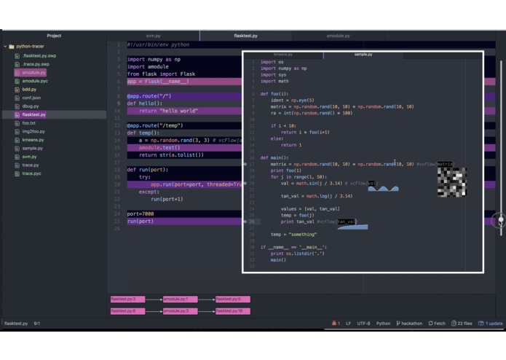The image size is (506, 360).
Task: Click the file icon beside svm.py in tree
Action: click(x=17, y=157)
